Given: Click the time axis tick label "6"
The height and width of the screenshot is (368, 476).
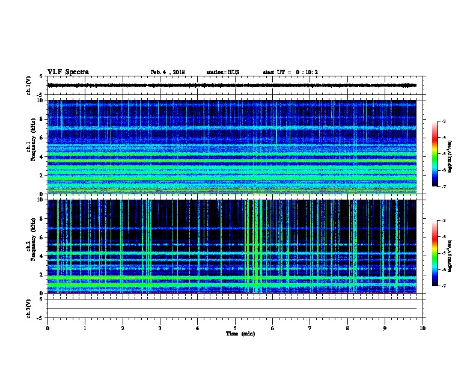Looking at the screenshot, I should click(x=273, y=328).
